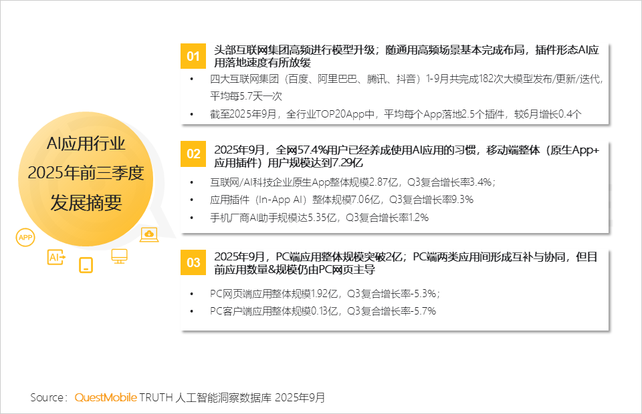
Task: Select the 全网57.4%用户 section heading
Action: coord(405,156)
